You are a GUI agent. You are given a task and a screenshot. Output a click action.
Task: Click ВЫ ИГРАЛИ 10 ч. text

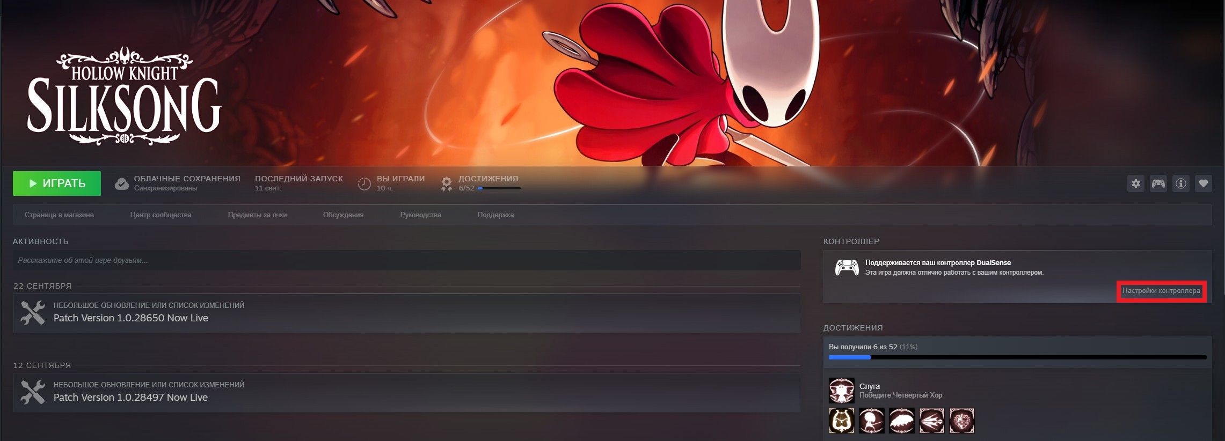click(x=400, y=183)
